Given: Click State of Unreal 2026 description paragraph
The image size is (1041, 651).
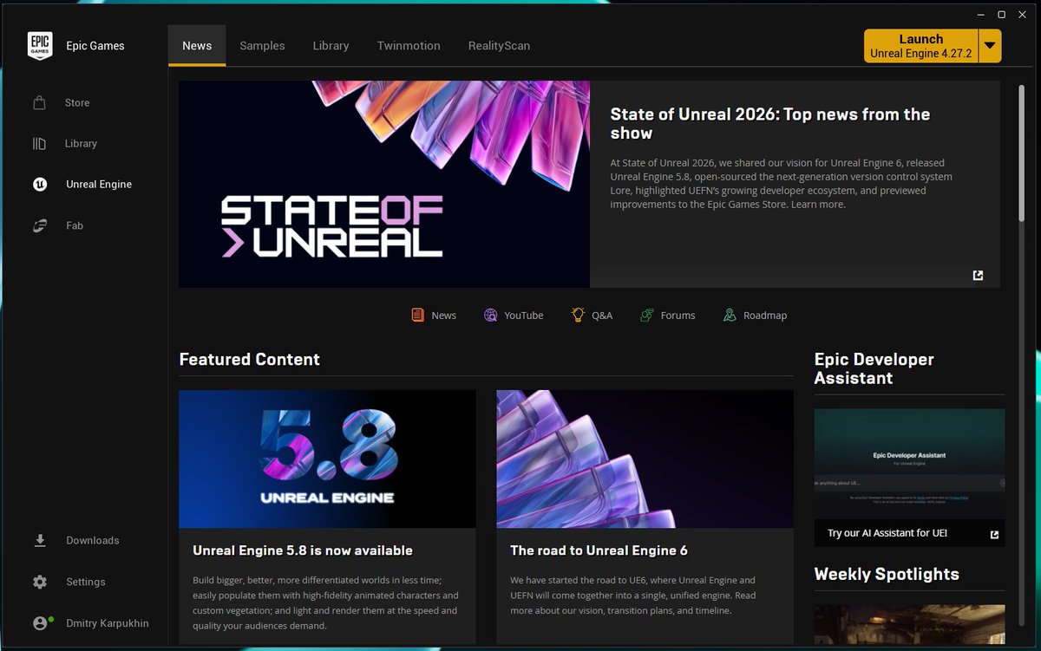Looking at the screenshot, I should click(782, 184).
